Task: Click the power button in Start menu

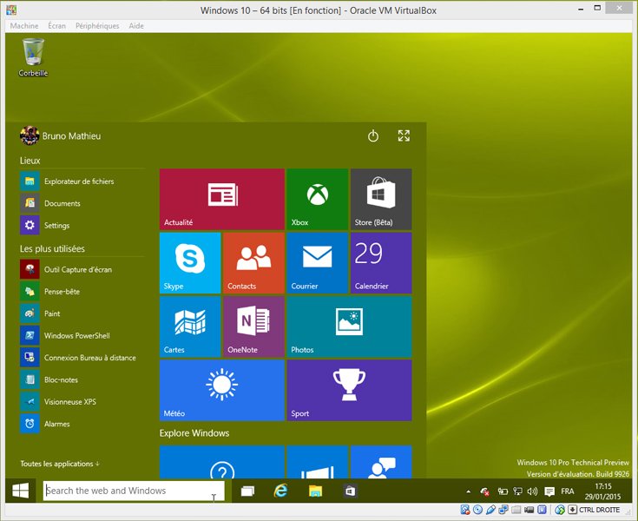Action: [373, 136]
